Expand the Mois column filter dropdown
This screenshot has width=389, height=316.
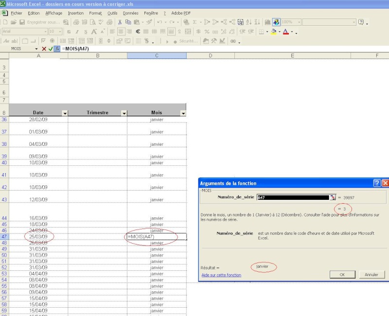(x=183, y=113)
